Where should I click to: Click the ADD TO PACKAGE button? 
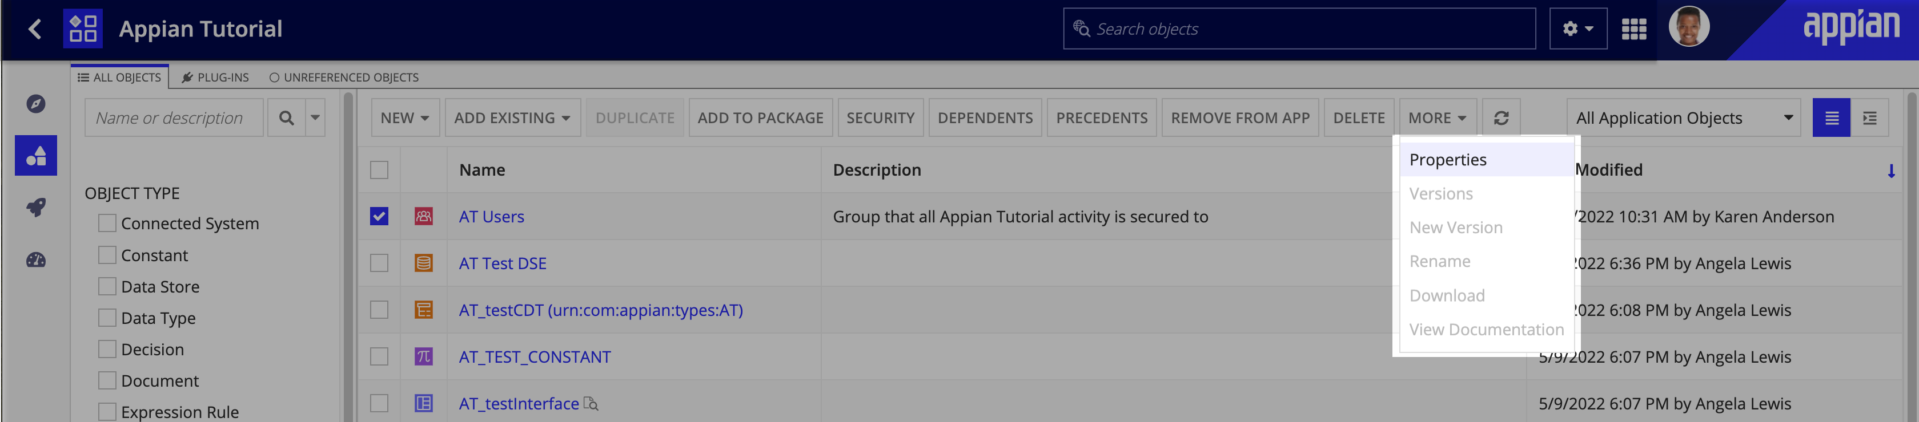[x=761, y=117]
